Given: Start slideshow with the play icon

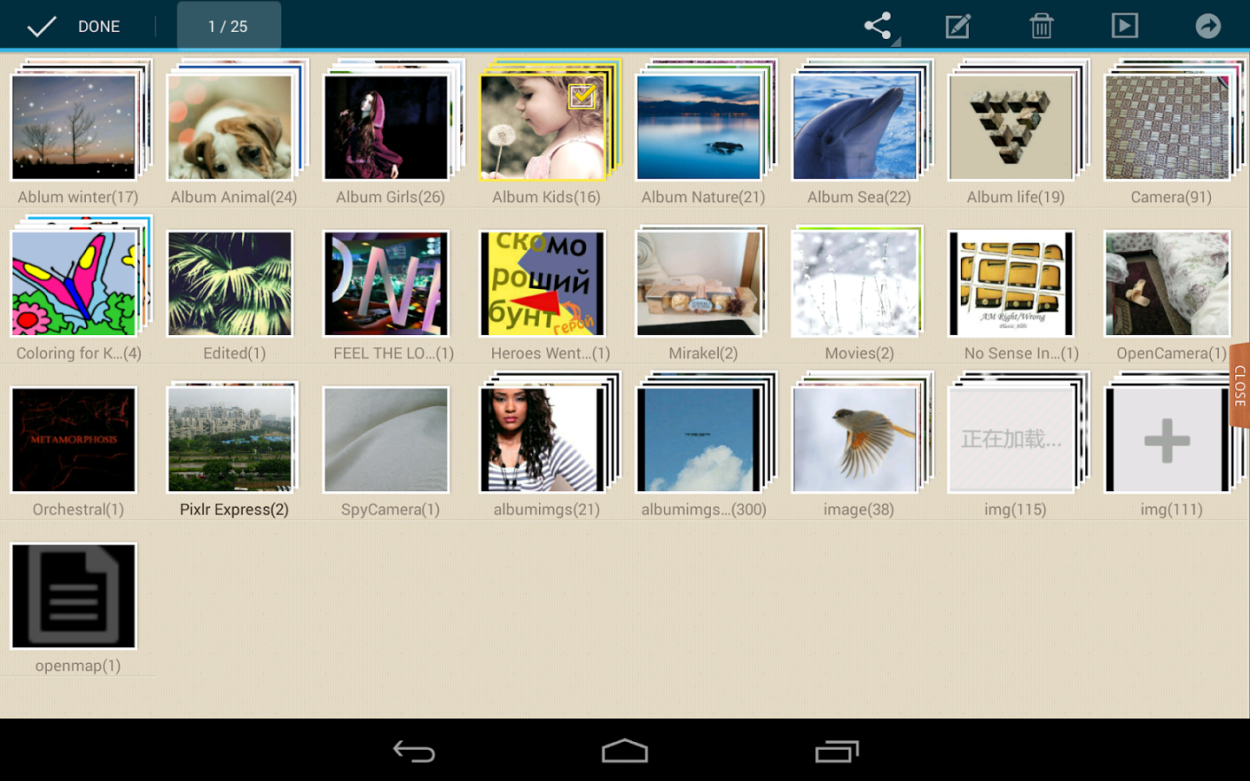Looking at the screenshot, I should tap(1124, 26).
